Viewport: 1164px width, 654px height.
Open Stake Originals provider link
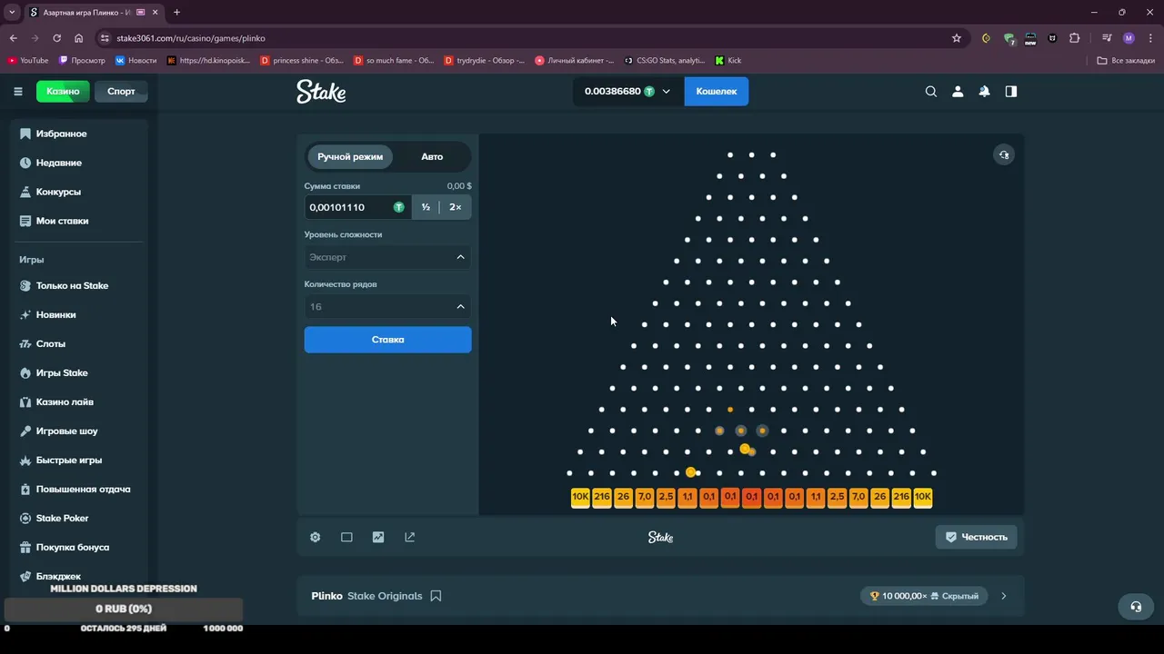(385, 596)
